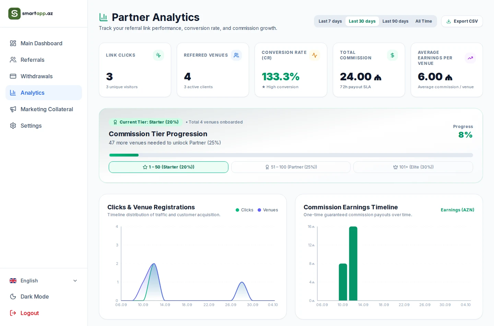Click the Main Dashboard grid icon

pos(13,43)
